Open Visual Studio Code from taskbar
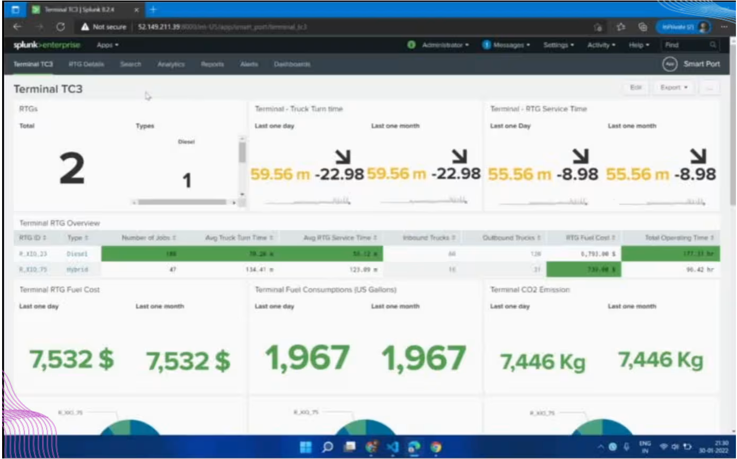The width and height of the screenshot is (737, 459). tap(393, 447)
